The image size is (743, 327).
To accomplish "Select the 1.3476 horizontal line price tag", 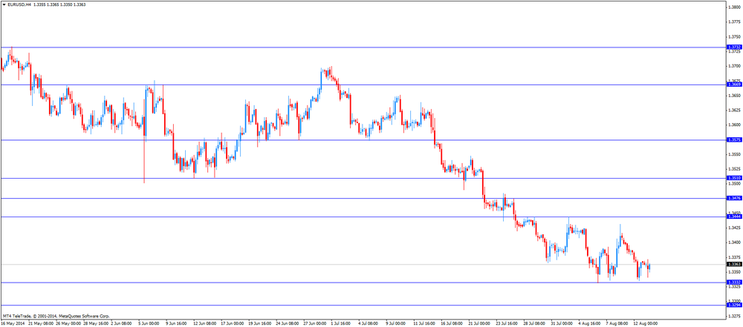I will click(x=734, y=198).
